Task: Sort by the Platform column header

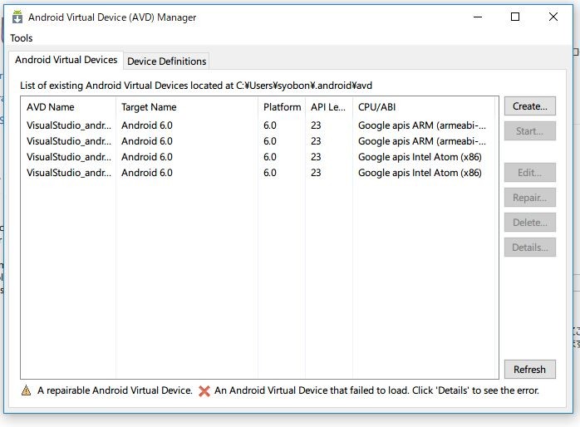Action: click(282, 107)
